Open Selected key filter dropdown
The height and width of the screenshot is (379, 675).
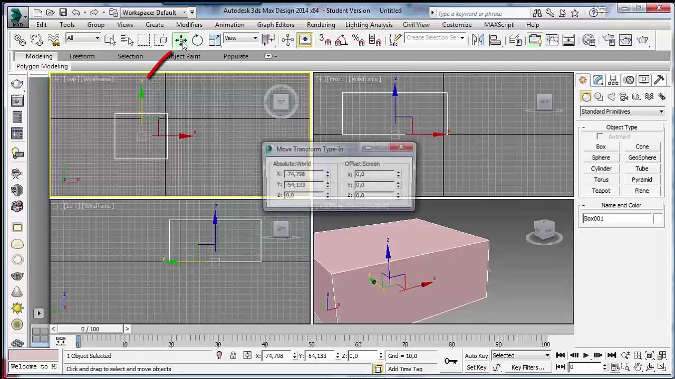tap(521, 356)
